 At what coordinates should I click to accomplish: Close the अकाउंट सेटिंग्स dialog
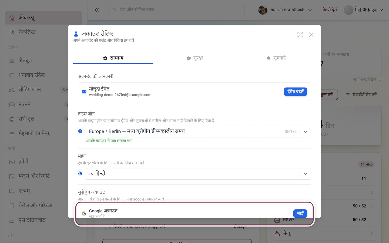311,35
